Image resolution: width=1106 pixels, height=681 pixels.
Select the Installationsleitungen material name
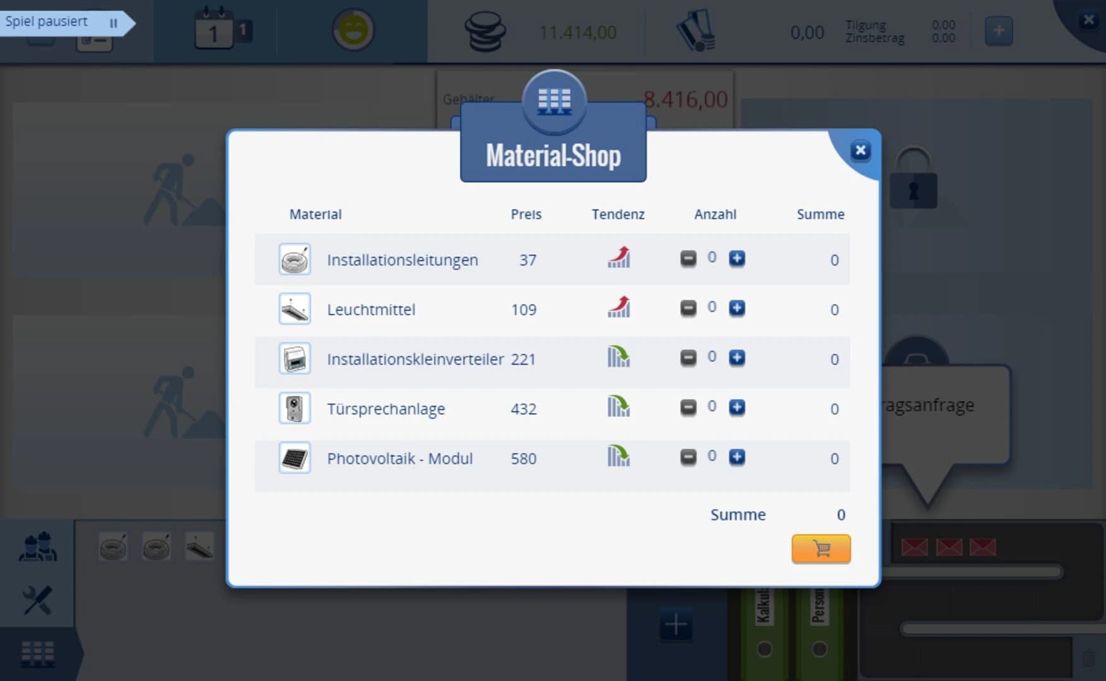(x=403, y=260)
